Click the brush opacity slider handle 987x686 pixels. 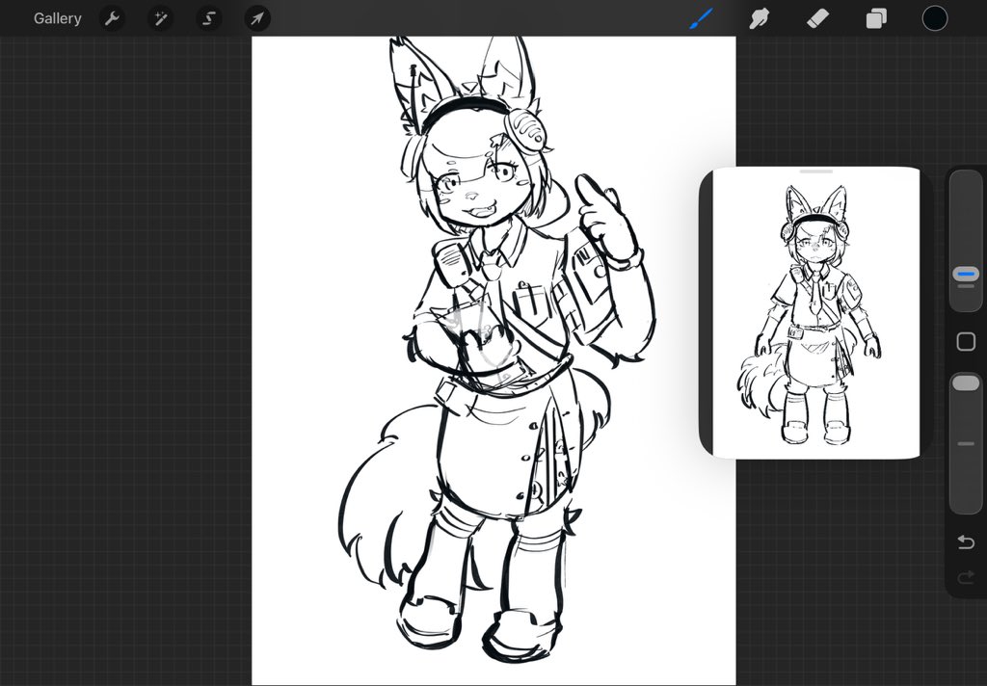click(966, 383)
